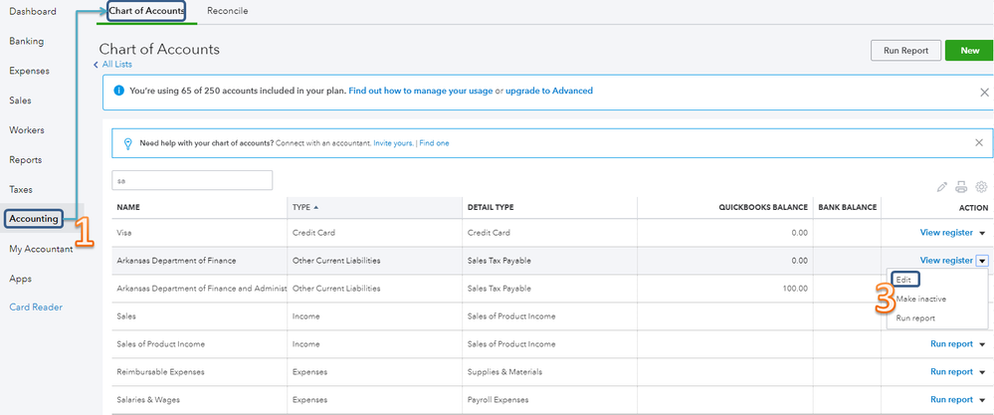This screenshot has height=415, width=994.
Task: Go back via the All Lists link
Action: 116,64
